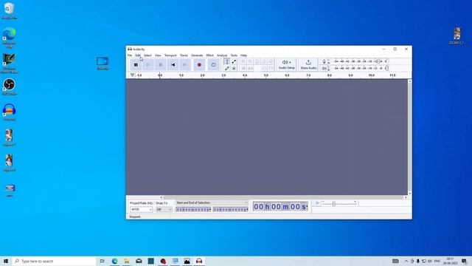Screen dimensions: 472x266
Task: Select the Envelope tool
Action: 234,61
